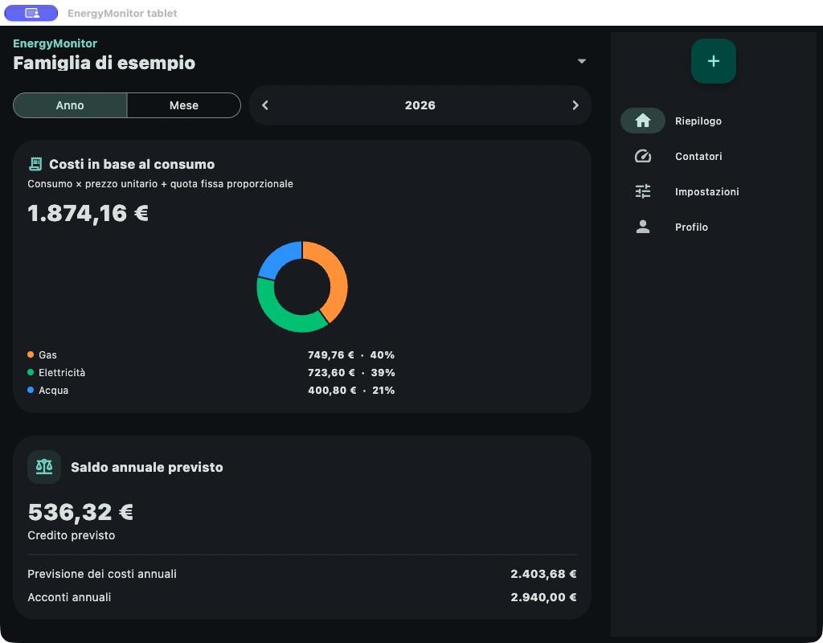Click the Saldo annuale previsto heading
Viewport: 823px width, 643px height.
click(x=147, y=467)
